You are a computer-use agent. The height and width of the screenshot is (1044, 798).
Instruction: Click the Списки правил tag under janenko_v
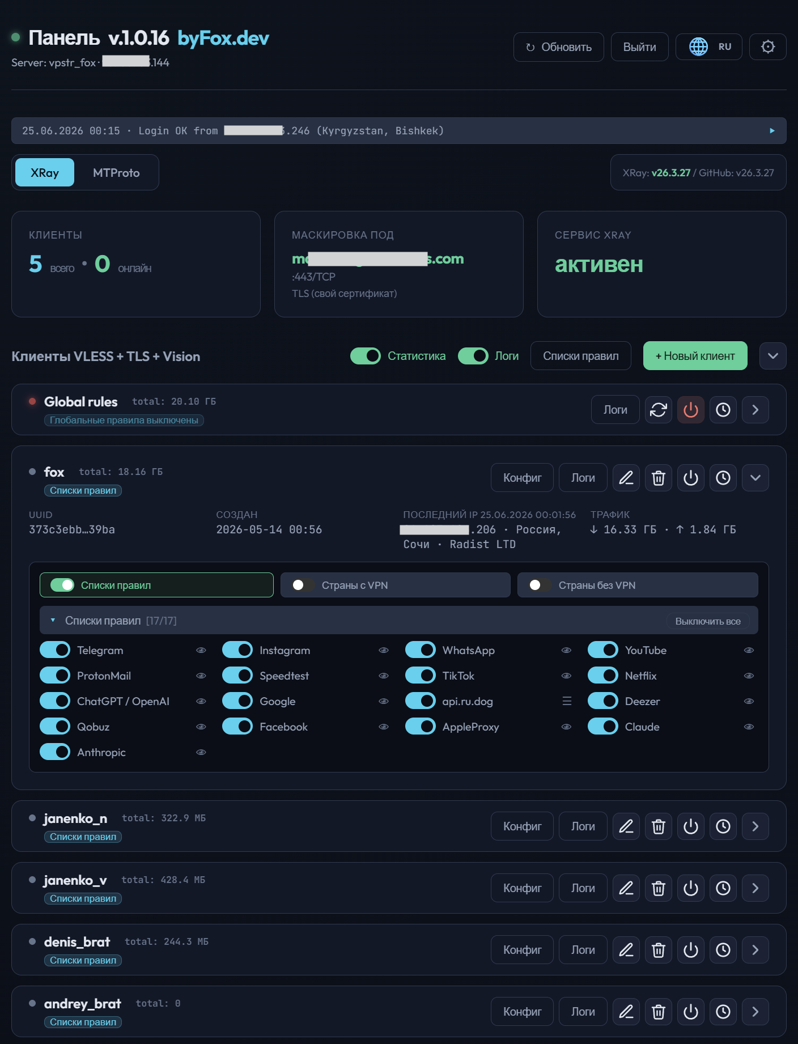pos(83,898)
